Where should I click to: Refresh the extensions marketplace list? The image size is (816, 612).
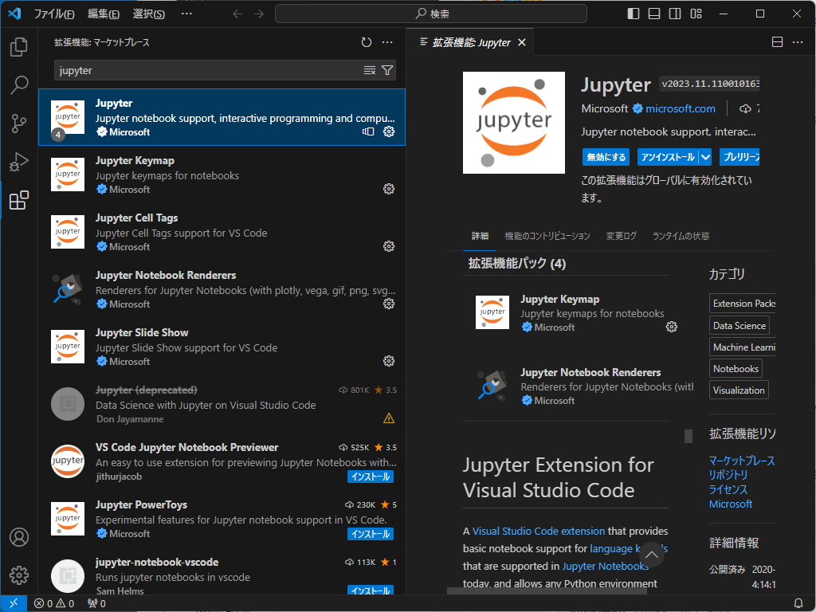tap(367, 42)
